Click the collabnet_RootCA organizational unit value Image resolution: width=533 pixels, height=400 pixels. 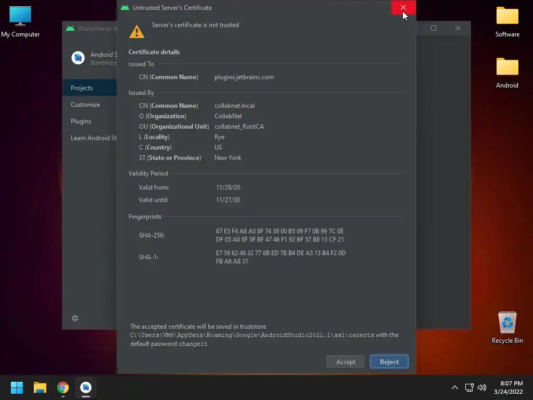[x=239, y=127]
